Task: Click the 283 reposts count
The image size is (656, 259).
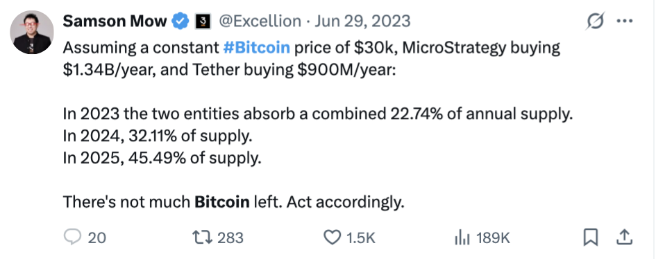Action: pos(230,238)
